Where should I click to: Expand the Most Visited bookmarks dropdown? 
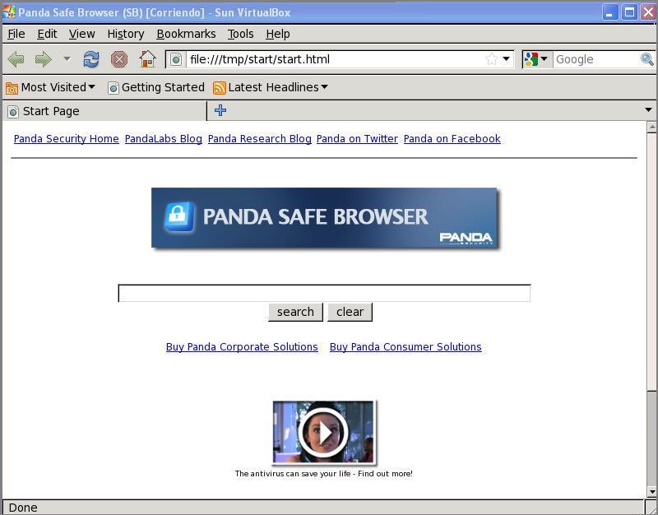pos(92,87)
